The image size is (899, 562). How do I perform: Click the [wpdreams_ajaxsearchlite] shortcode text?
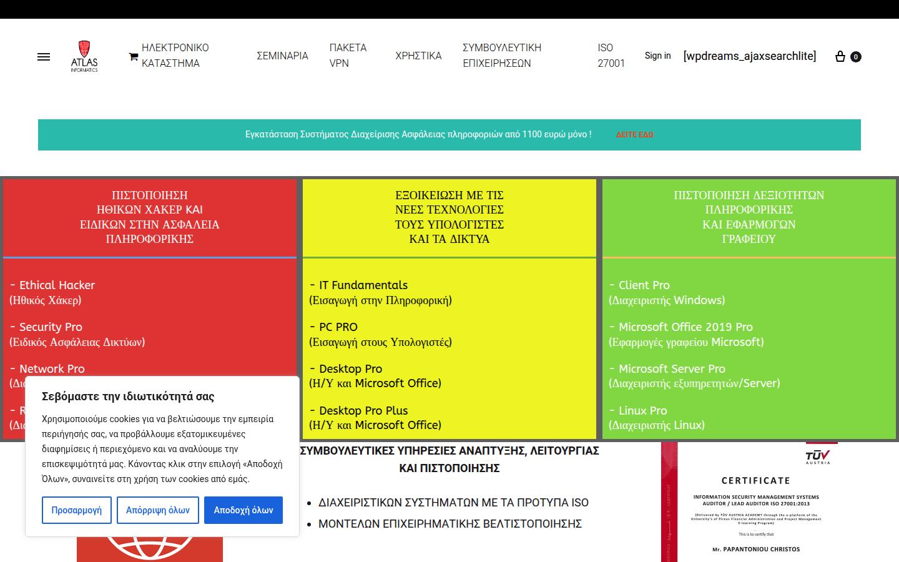point(750,56)
